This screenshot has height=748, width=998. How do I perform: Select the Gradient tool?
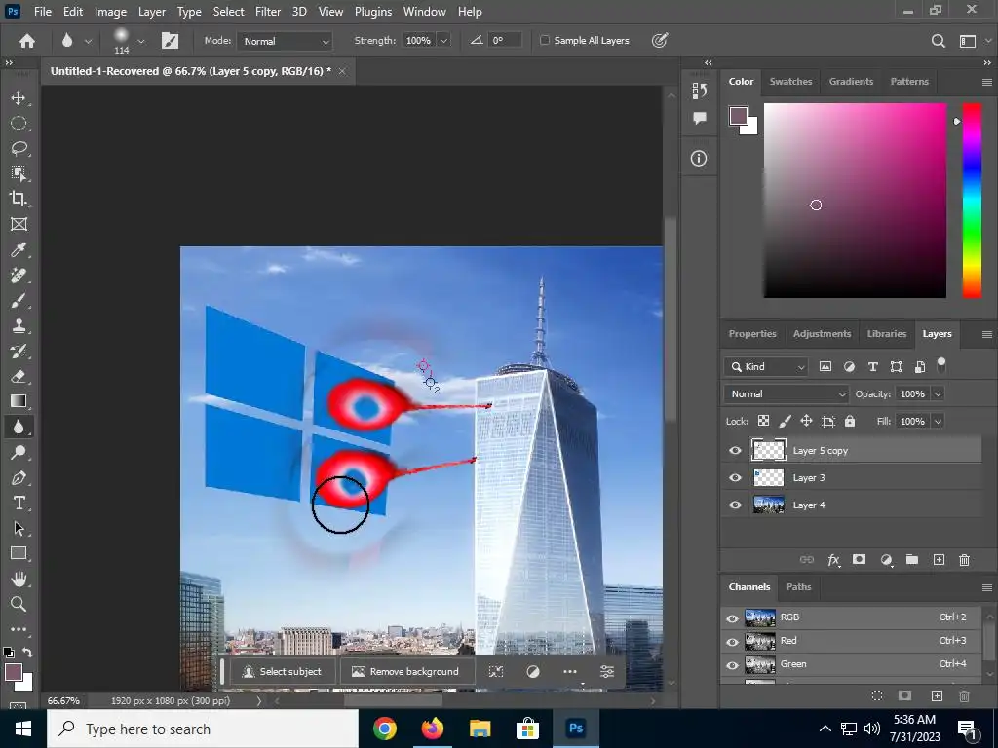(19, 400)
